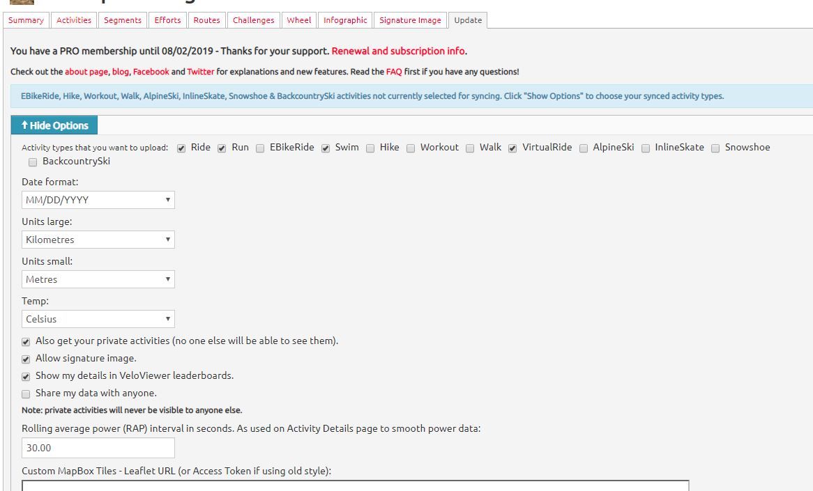Open the blog link

click(x=121, y=72)
